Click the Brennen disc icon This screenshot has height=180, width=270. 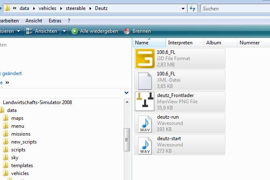pyautogui.click(x=127, y=31)
